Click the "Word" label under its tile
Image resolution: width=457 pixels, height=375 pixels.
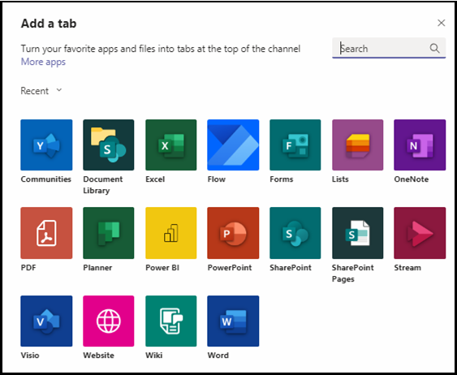click(x=218, y=356)
